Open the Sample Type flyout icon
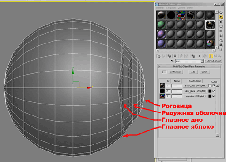The width and height of the screenshot is (226, 162). [x=221, y=13]
